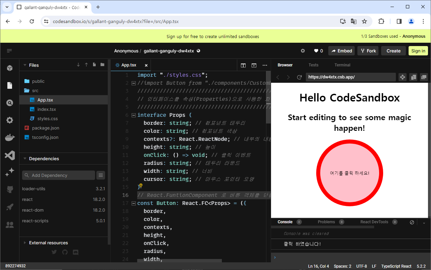Create a new folder in Files panel
Image resolution: width=431 pixels, height=270 pixels.
tap(102, 65)
